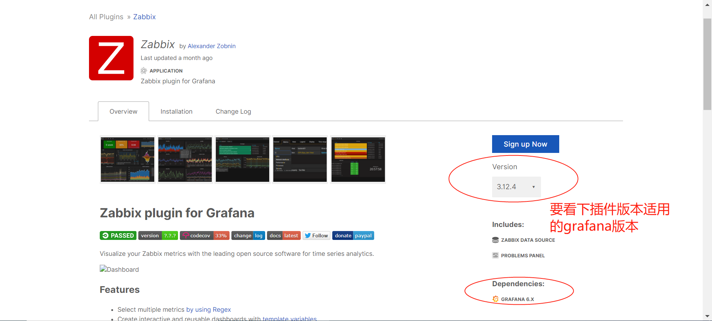Open the third screenshot with green table
The image size is (712, 321).
click(243, 160)
